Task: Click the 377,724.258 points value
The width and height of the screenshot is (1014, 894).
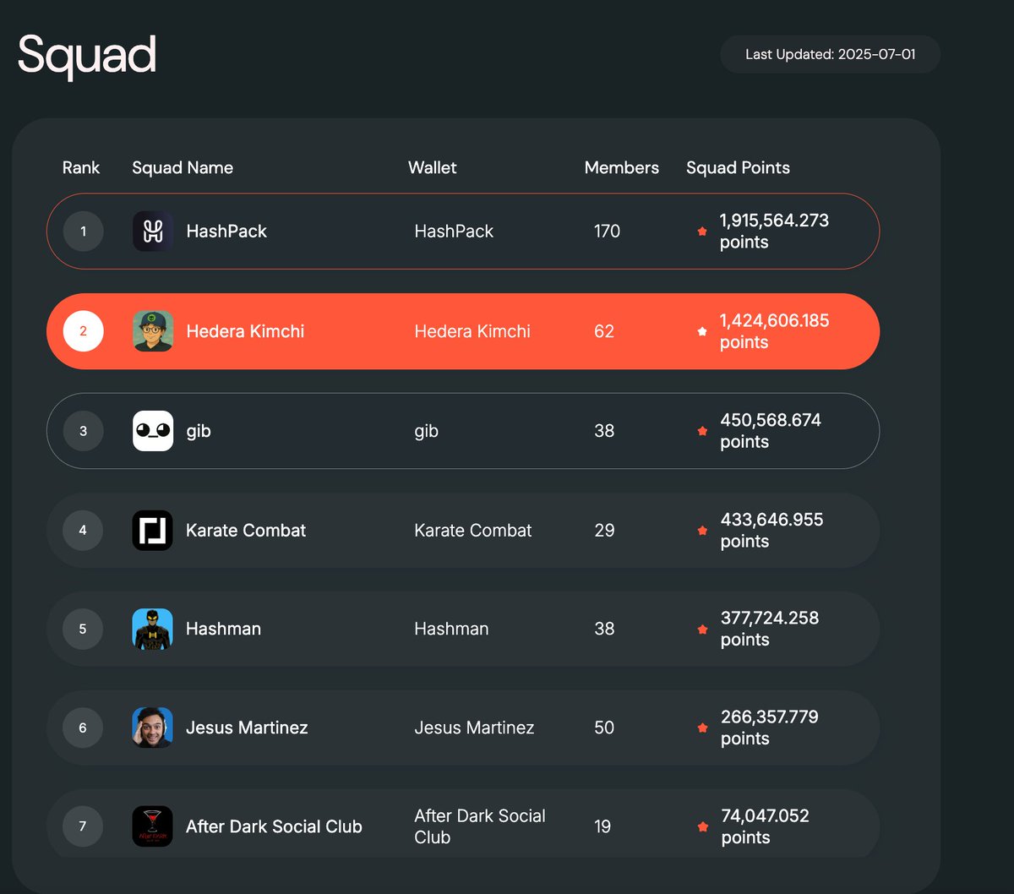Action: click(x=770, y=630)
